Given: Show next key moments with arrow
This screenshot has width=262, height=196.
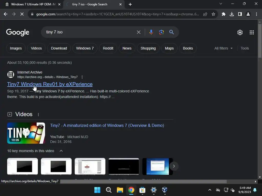Looking at the screenshot, I should [x=174, y=166].
